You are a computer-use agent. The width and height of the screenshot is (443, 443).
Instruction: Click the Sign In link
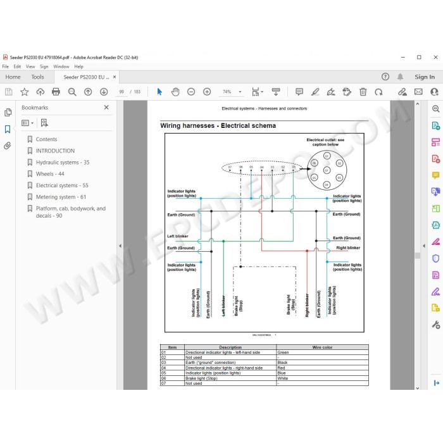tap(425, 77)
